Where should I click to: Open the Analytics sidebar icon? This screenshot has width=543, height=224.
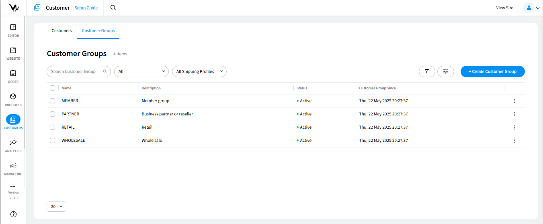tap(13, 143)
